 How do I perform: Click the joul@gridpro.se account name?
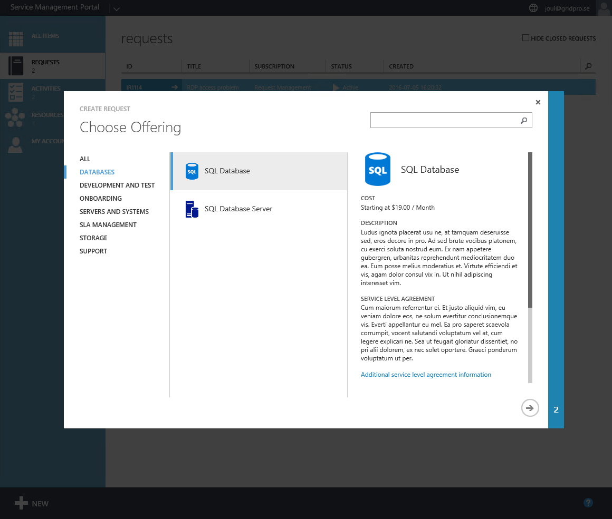[x=567, y=8]
